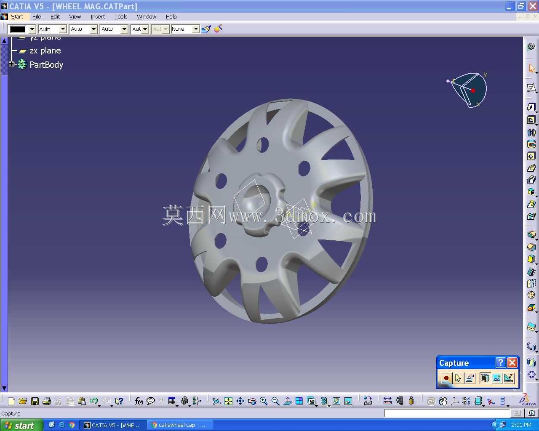Click the New document icon
539x431 pixels.
11,401
